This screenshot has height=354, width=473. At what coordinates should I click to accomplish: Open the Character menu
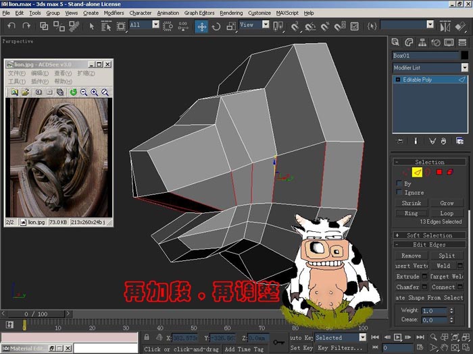pos(141,13)
